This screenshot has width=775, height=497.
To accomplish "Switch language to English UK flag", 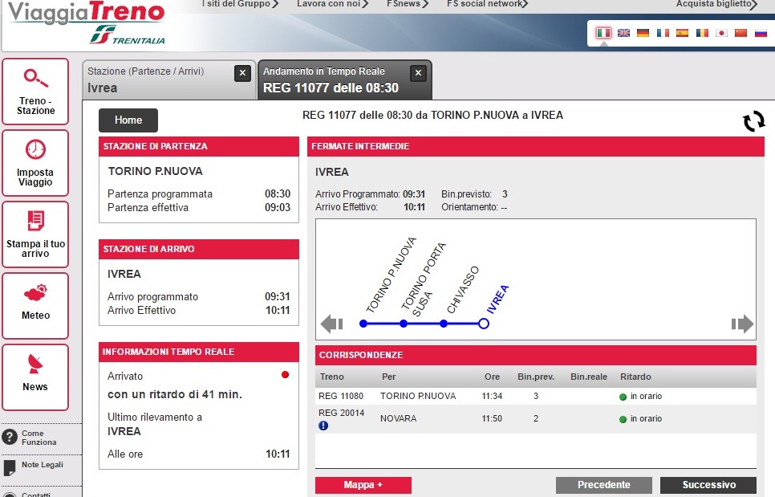I will [623, 33].
